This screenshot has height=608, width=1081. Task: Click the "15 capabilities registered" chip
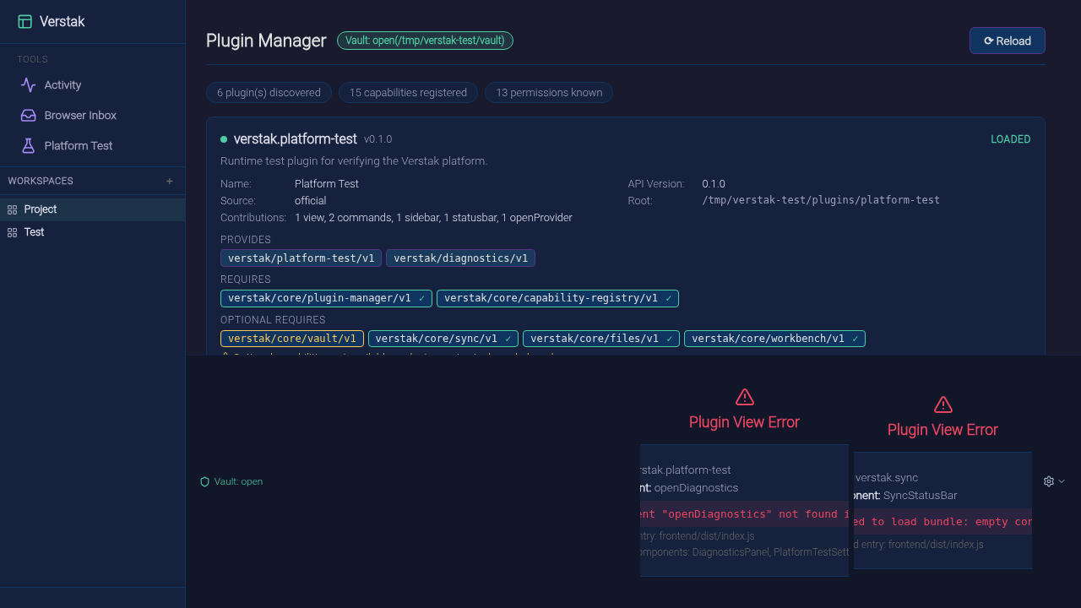408,93
